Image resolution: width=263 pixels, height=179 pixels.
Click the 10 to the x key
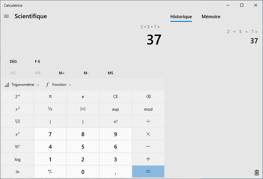18,147
